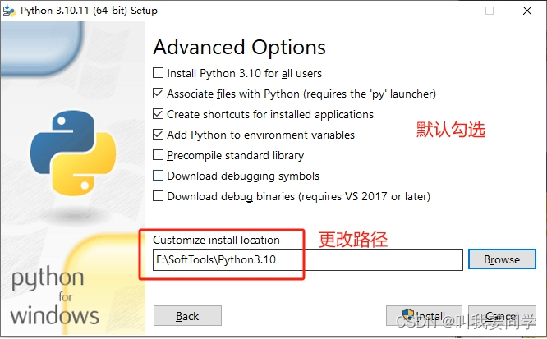This screenshot has width=547, height=339.
Task: Cancel the Python setup
Action: 502,316
